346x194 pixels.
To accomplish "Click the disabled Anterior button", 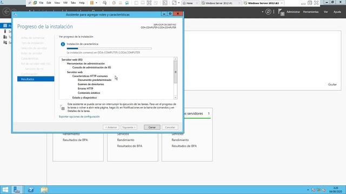I will pos(111,127).
